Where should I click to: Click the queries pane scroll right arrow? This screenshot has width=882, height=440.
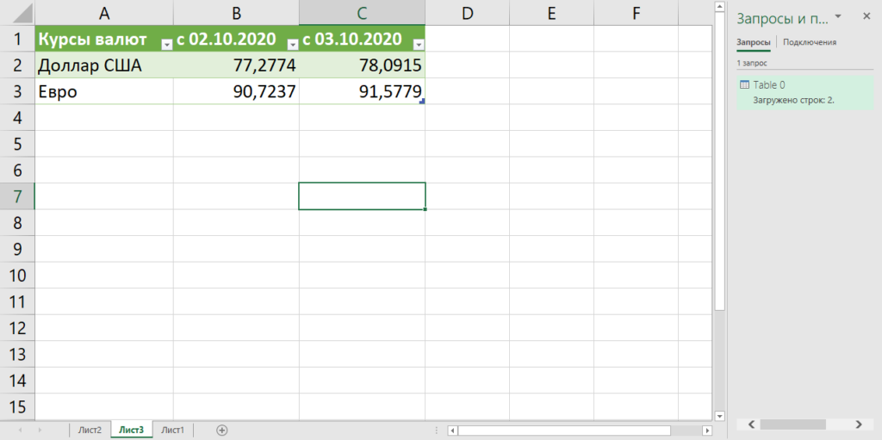(858, 424)
